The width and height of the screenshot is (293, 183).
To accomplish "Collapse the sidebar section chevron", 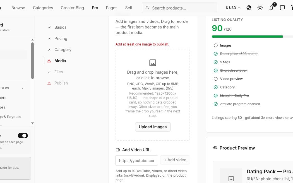I will coord(23,88).
